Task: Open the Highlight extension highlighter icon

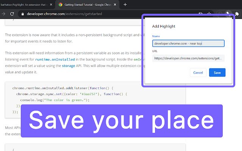Action: pos(228,14)
